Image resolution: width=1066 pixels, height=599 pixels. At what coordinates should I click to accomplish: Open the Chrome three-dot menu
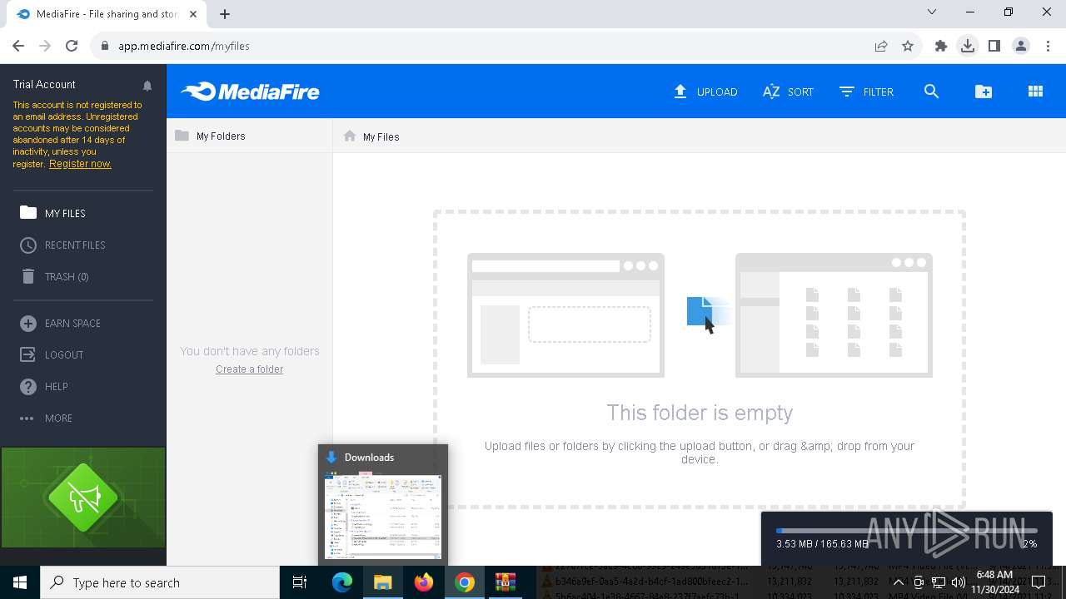coord(1048,46)
